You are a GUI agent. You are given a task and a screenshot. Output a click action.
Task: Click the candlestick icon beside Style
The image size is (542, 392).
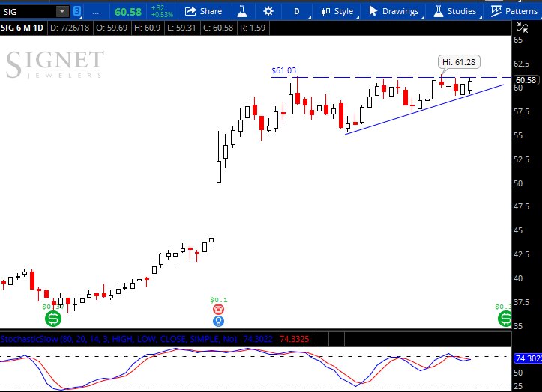[x=325, y=12]
